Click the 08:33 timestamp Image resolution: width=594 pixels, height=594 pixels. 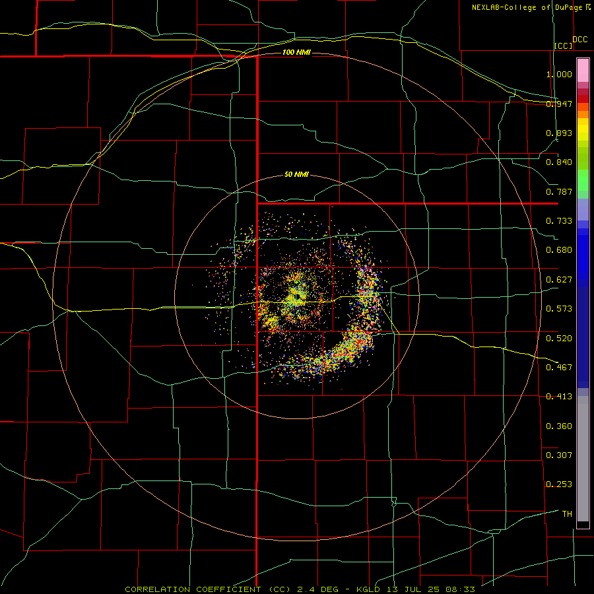tap(460, 589)
